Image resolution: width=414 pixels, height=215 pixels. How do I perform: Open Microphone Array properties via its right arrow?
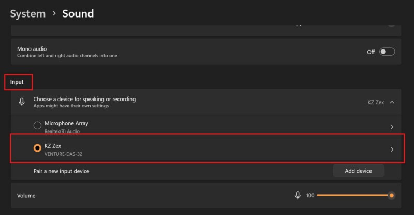tap(392, 126)
